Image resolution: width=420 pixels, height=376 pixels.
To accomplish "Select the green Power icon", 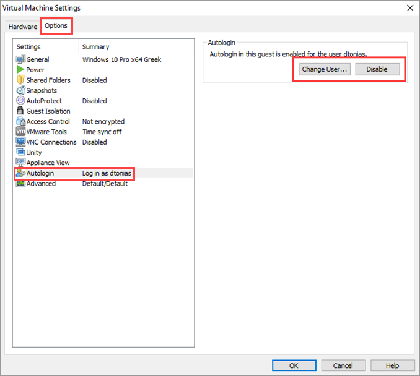I will coord(20,70).
